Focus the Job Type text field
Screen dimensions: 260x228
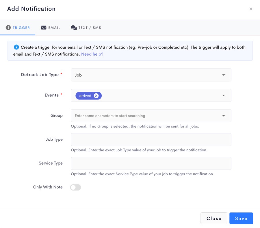pyautogui.click(x=151, y=140)
